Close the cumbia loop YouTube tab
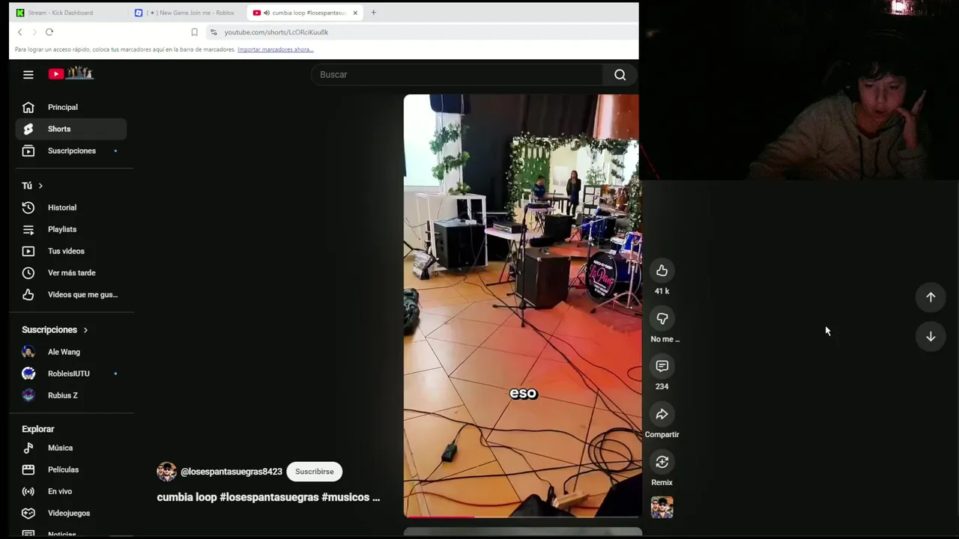The image size is (959, 539). tap(355, 13)
